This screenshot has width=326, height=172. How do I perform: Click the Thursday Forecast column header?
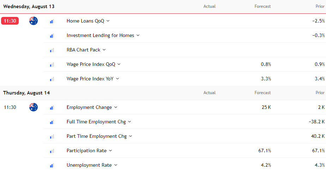(x=262, y=93)
